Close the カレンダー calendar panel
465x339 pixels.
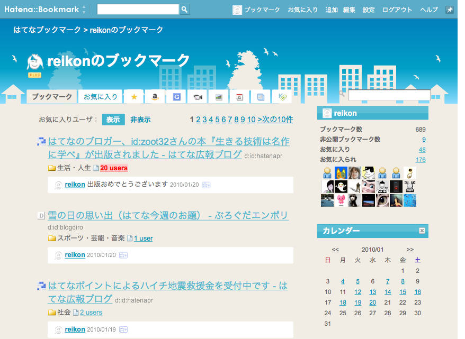tap(422, 231)
